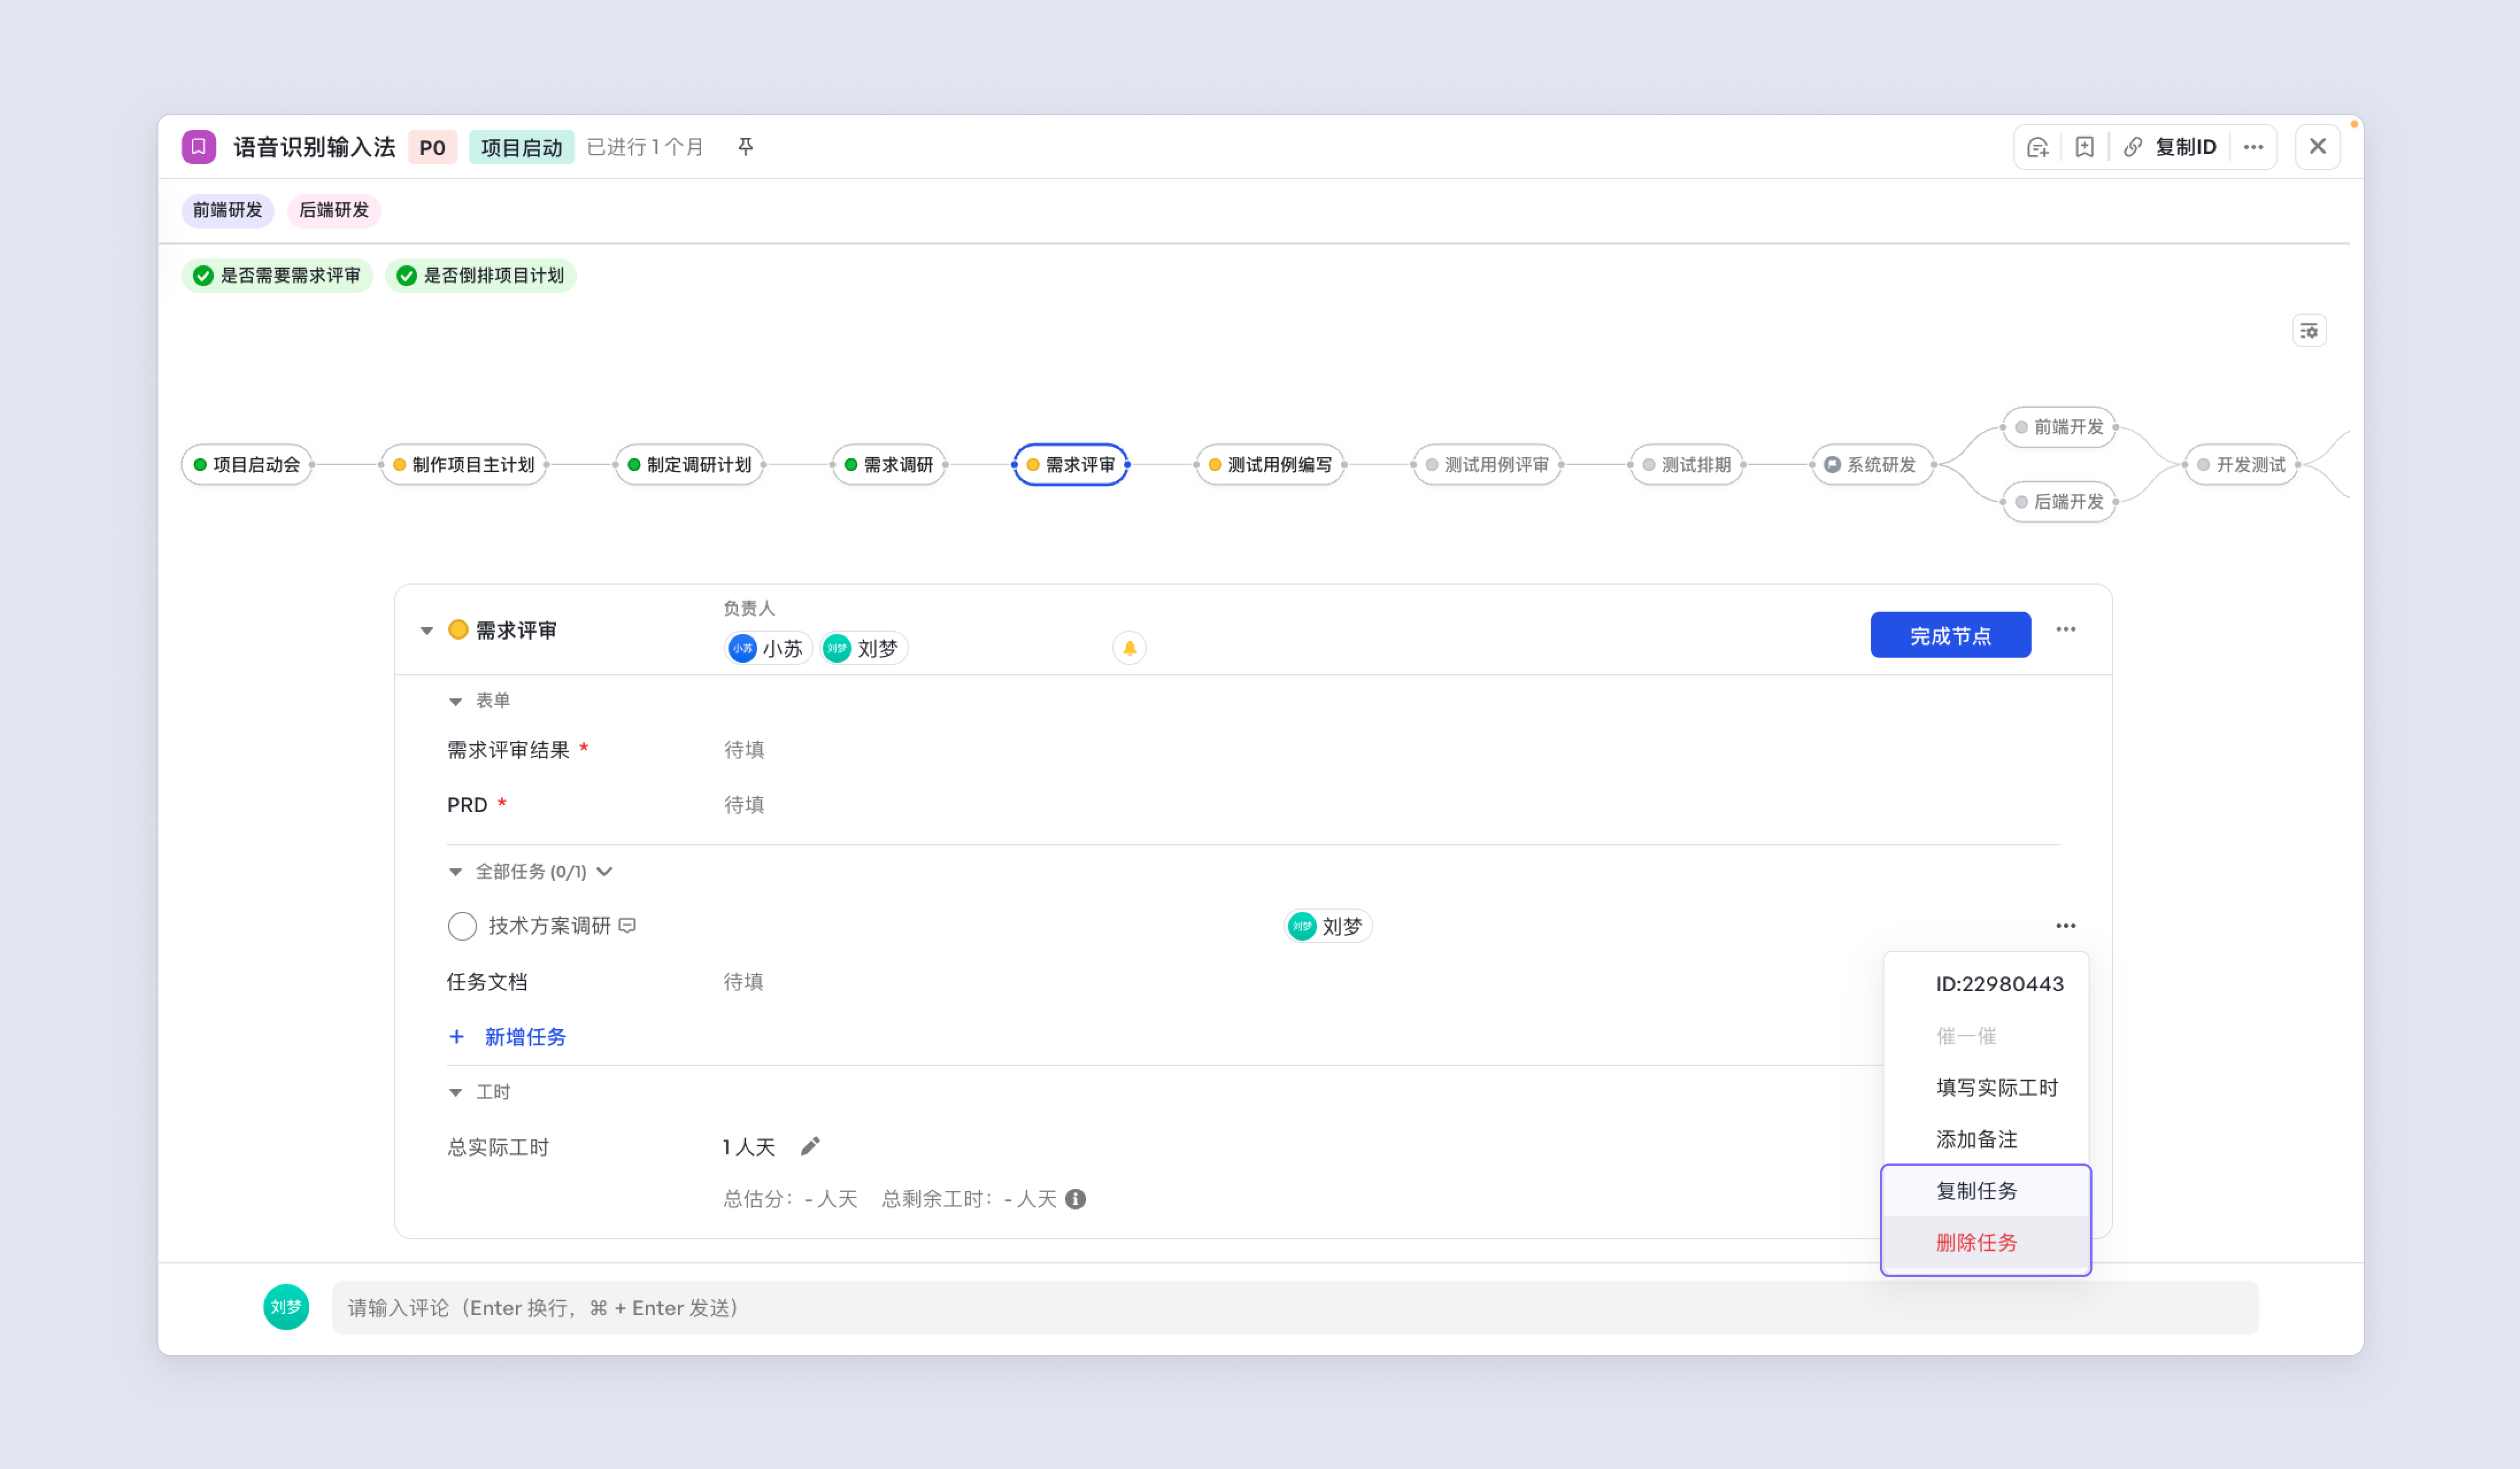Select the 开发测试 workflow node
This screenshot has height=1469, width=2520.
[x=2241, y=465]
